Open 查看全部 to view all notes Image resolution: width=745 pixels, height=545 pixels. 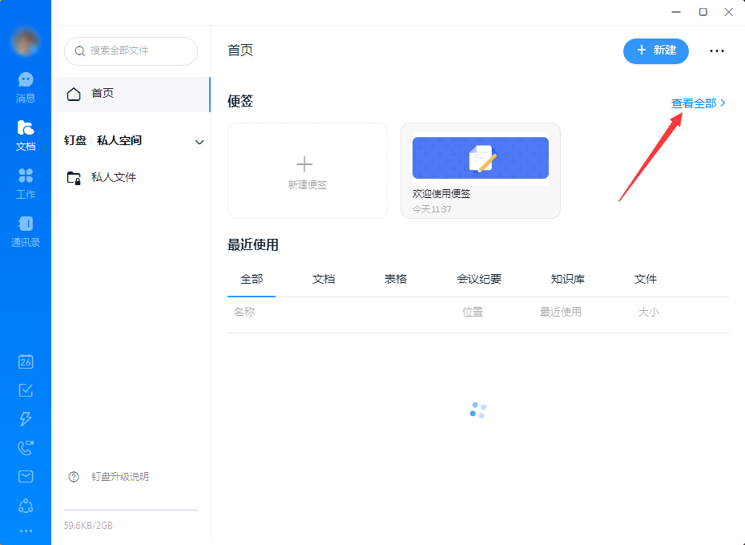[694, 103]
